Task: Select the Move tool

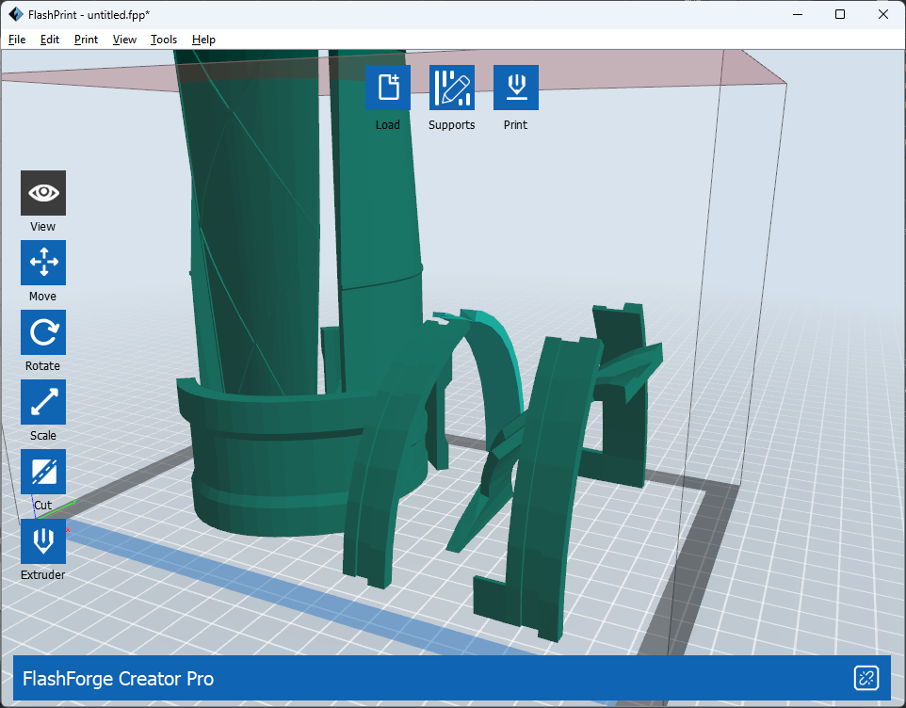Action: point(43,263)
